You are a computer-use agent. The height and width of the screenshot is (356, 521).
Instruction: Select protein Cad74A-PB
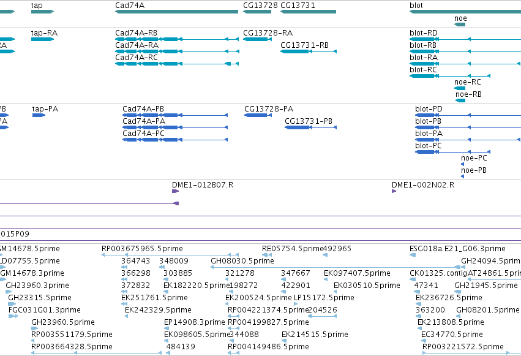pyautogui.click(x=143, y=109)
